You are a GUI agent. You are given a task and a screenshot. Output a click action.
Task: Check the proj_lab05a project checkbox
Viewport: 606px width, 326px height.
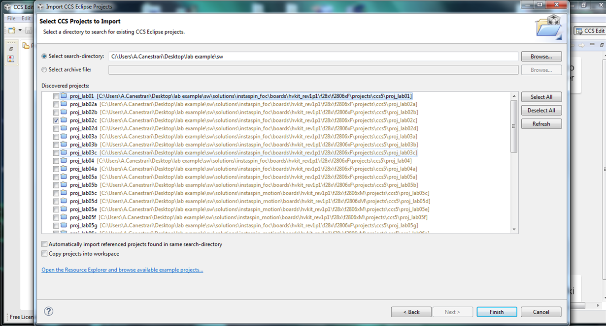(56, 177)
